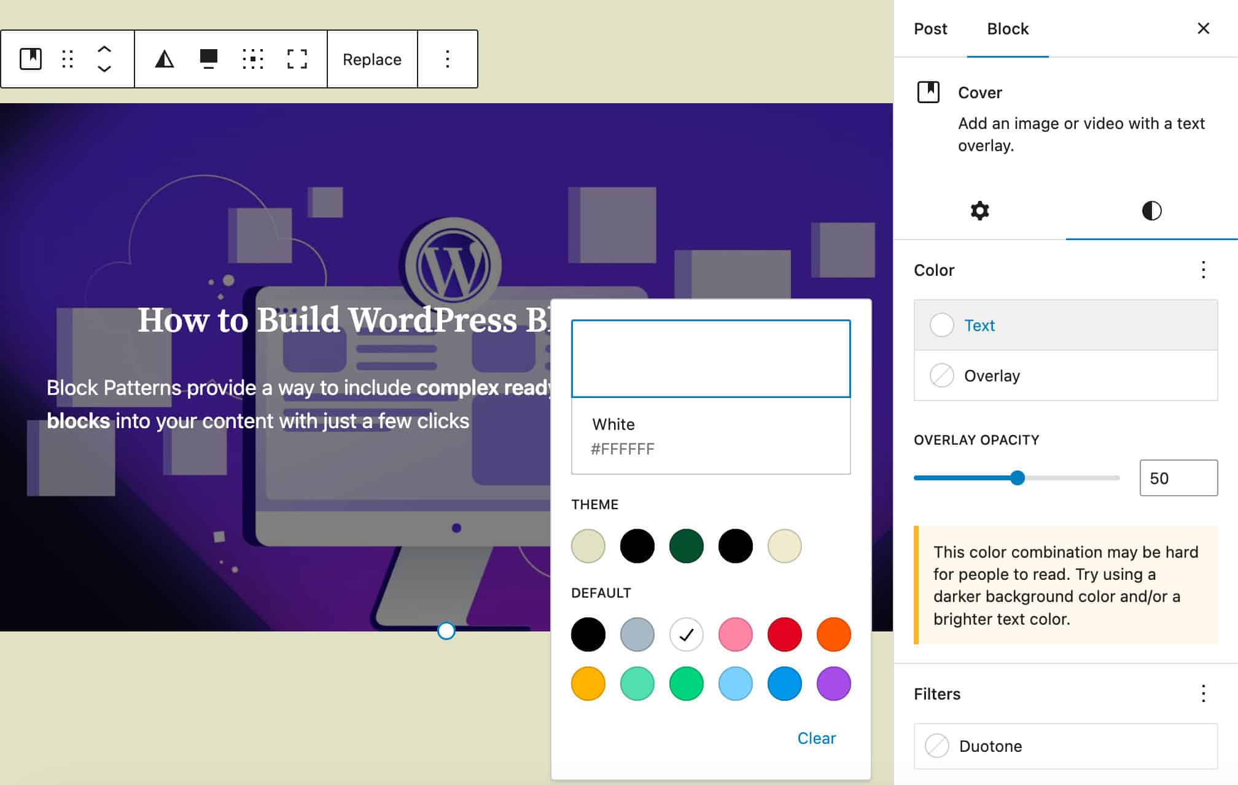The height and width of the screenshot is (785, 1238).
Task: Apply a duotone filter from the toolbar
Action: point(163,59)
